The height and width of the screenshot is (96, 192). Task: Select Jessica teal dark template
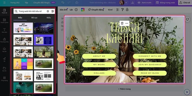23,88
